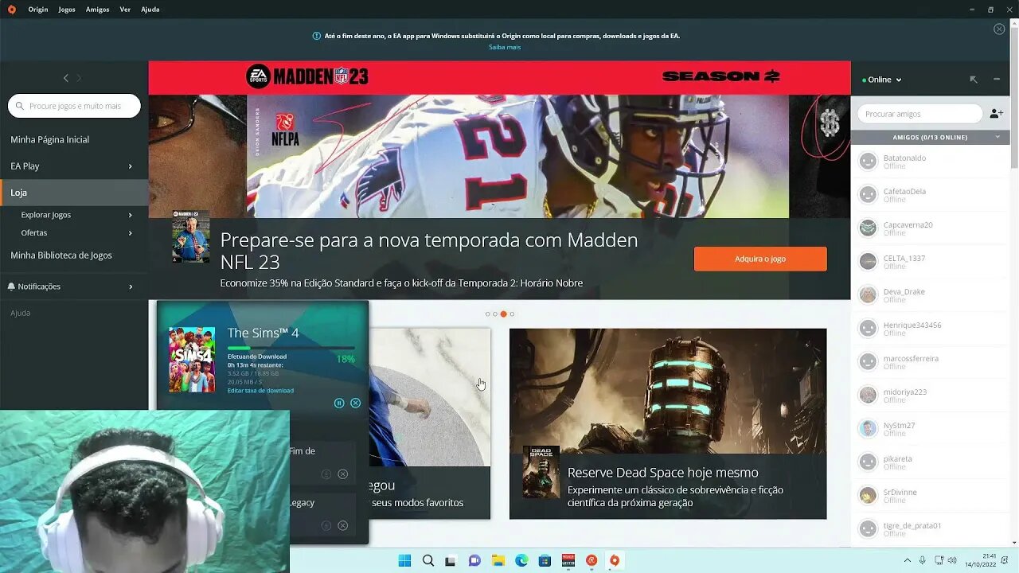Select friend tigre_de_prata01

(x=931, y=529)
